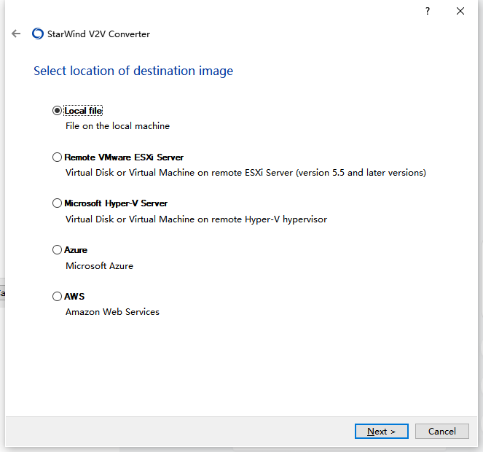Select the AWS radio button

[x=57, y=296]
